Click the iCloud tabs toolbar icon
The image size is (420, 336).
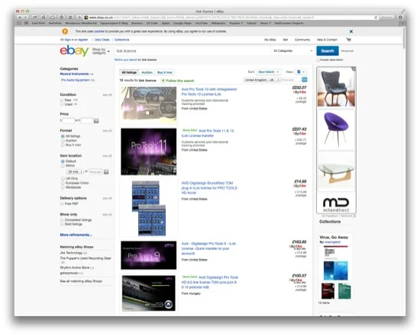pos(53,18)
